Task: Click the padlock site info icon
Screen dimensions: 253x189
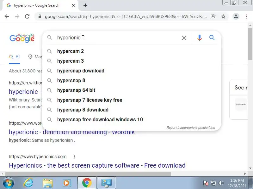Action: (x=40, y=16)
